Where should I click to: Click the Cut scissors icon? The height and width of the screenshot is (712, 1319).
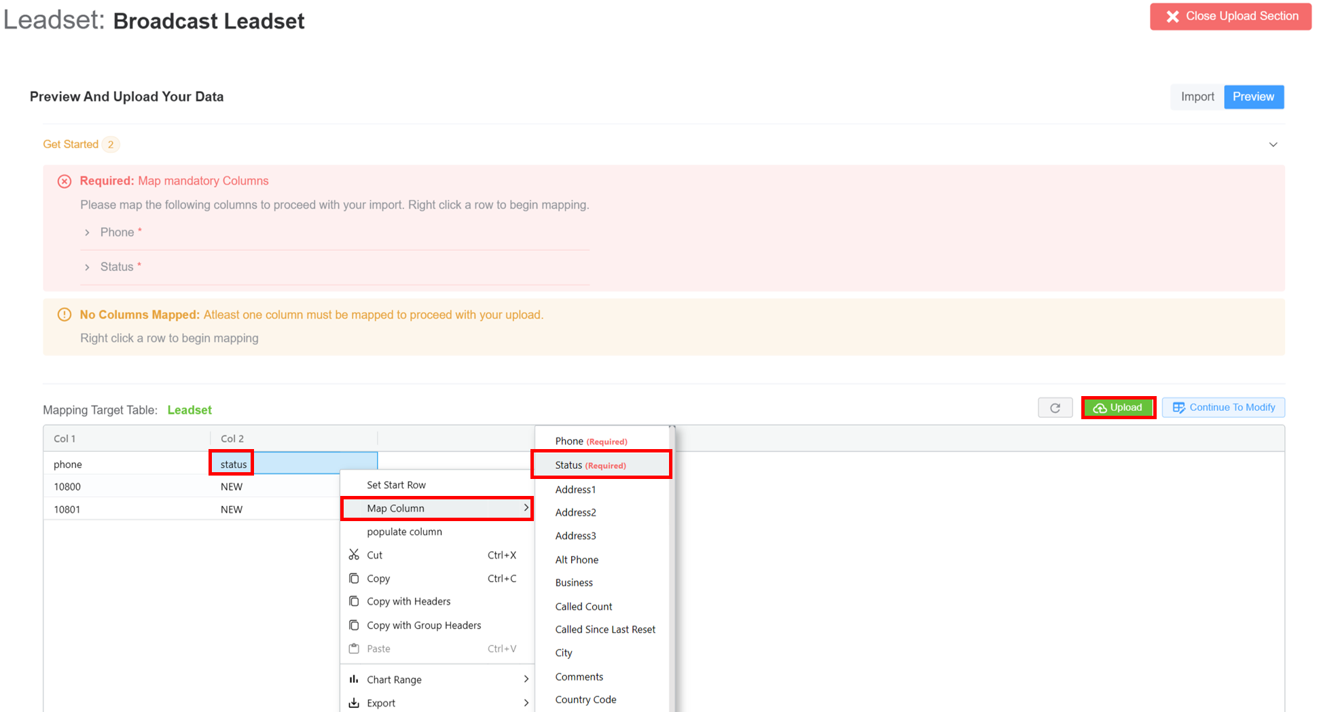point(354,555)
